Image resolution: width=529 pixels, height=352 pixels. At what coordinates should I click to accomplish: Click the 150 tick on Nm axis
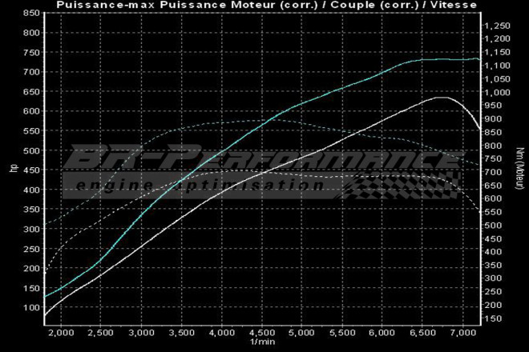click(x=493, y=318)
